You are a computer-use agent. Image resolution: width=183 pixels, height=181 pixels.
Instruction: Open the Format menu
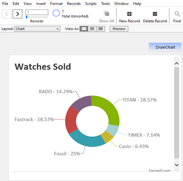coord(56,4)
